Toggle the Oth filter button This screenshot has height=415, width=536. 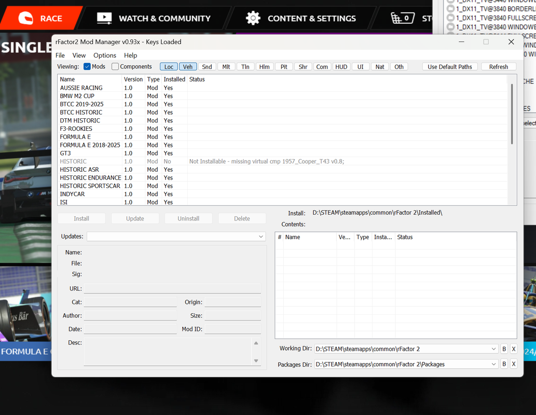tap(399, 67)
